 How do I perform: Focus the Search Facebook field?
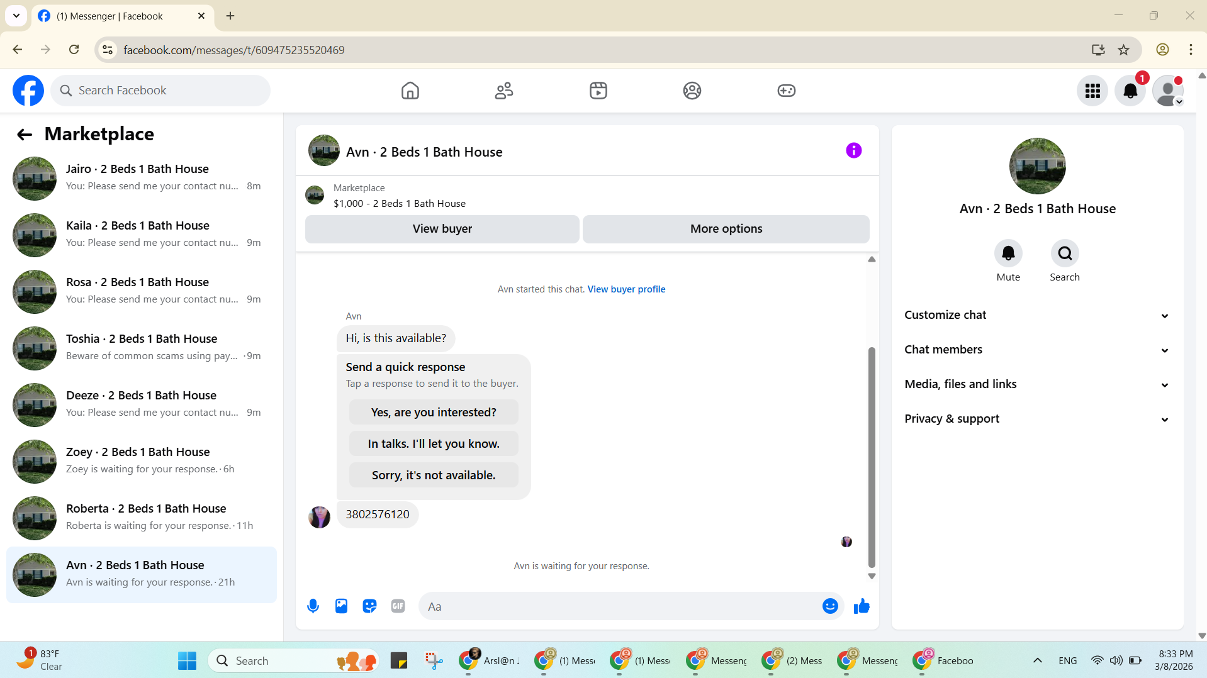click(x=160, y=91)
